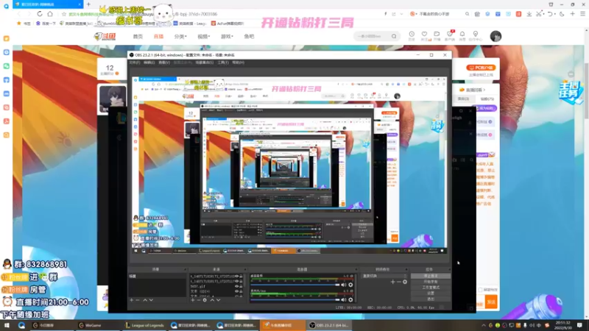Open OBS settings button

(x=431, y=293)
